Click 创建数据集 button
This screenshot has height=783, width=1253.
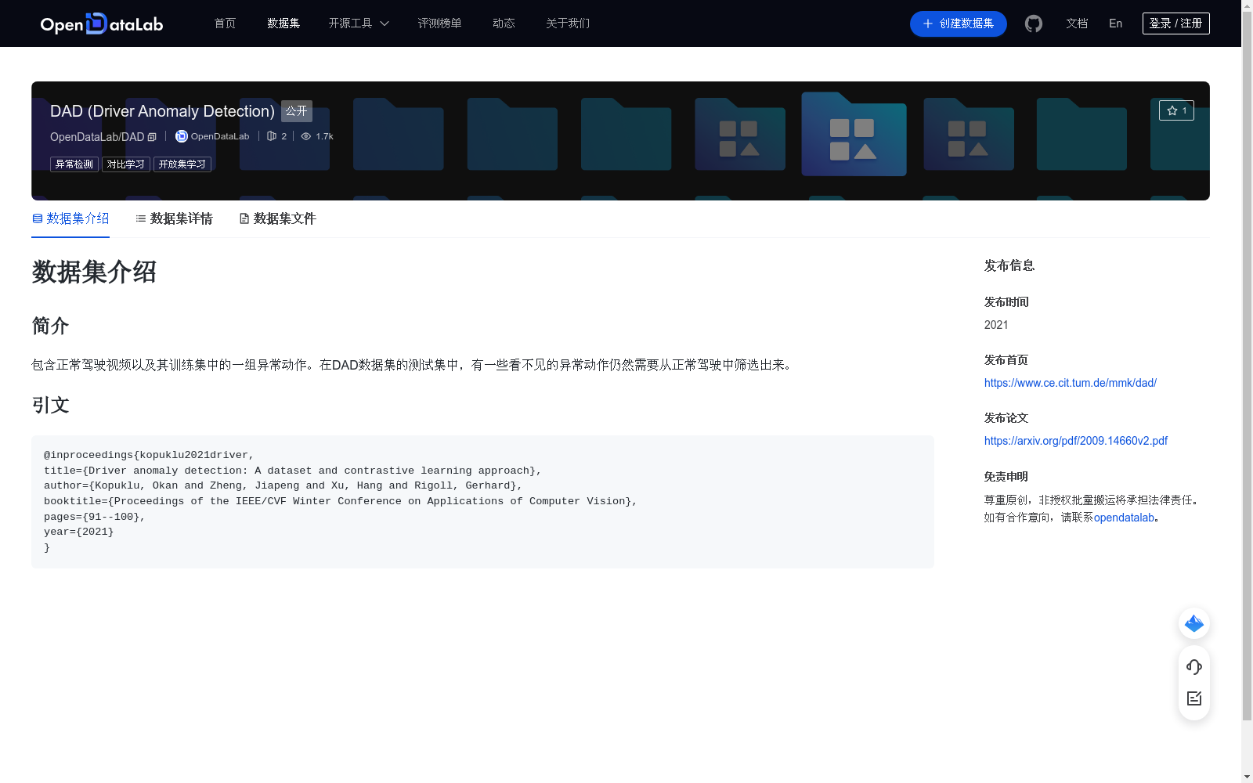(958, 23)
